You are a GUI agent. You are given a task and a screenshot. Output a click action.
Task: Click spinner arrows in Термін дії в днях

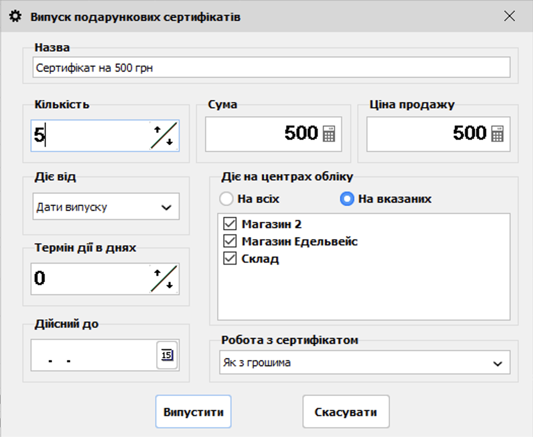pos(164,279)
